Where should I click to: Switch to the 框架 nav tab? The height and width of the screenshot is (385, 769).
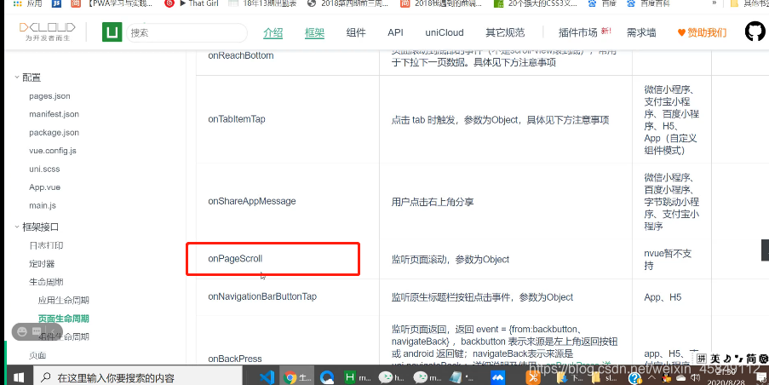click(314, 33)
